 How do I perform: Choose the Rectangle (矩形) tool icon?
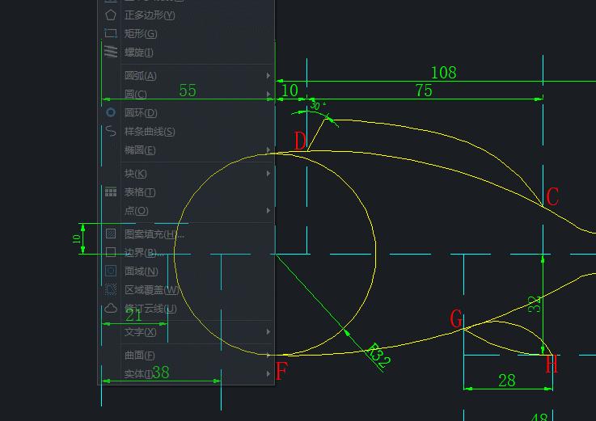click(110, 33)
